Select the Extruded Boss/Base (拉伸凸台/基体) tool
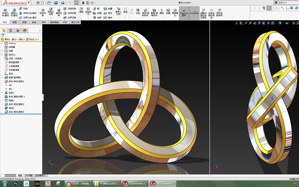Screen dimensions: 299x187 pos(5,13)
